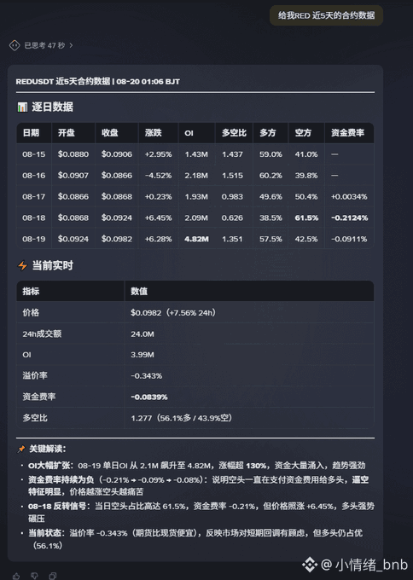This screenshot has width=413, height=580.
Task: Select the '08-17' date cell
Action: [x=33, y=197]
